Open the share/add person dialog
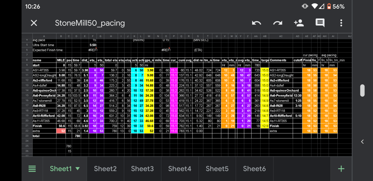Image resolution: width=373 pixels, height=181 pixels. (299, 23)
